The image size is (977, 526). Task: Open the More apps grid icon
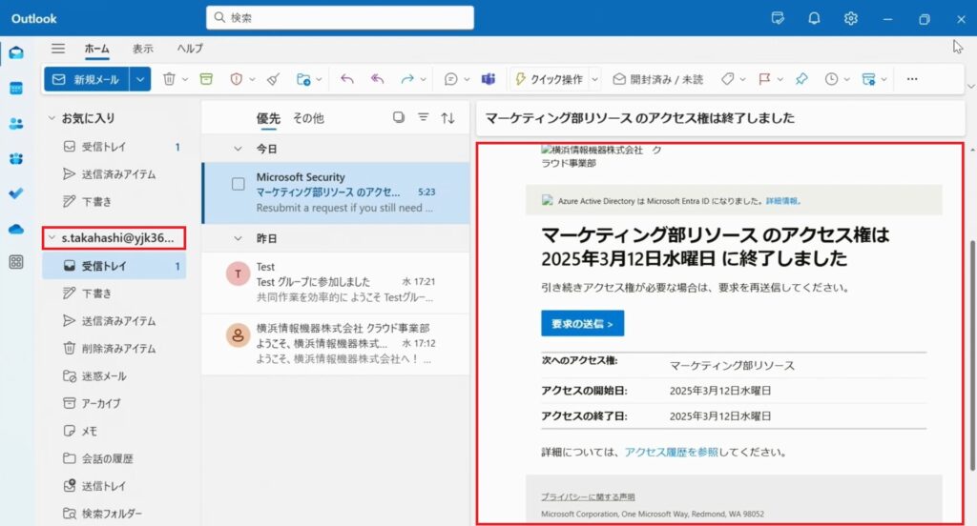[16, 262]
